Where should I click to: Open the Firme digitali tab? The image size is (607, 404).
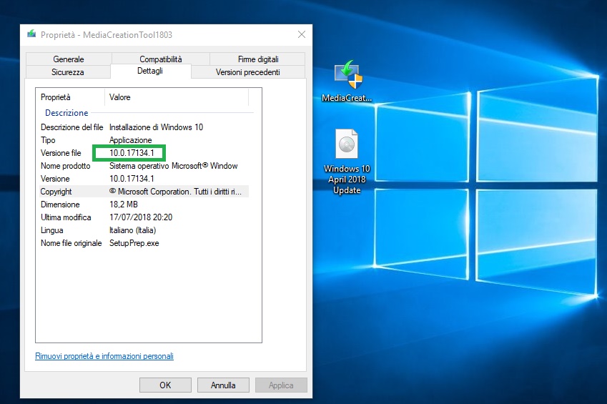pos(258,59)
